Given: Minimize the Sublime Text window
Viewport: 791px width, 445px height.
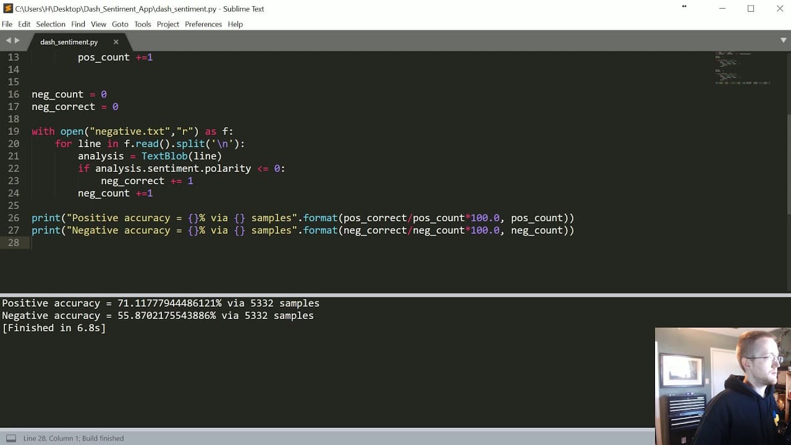Looking at the screenshot, I should pyautogui.click(x=722, y=9).
